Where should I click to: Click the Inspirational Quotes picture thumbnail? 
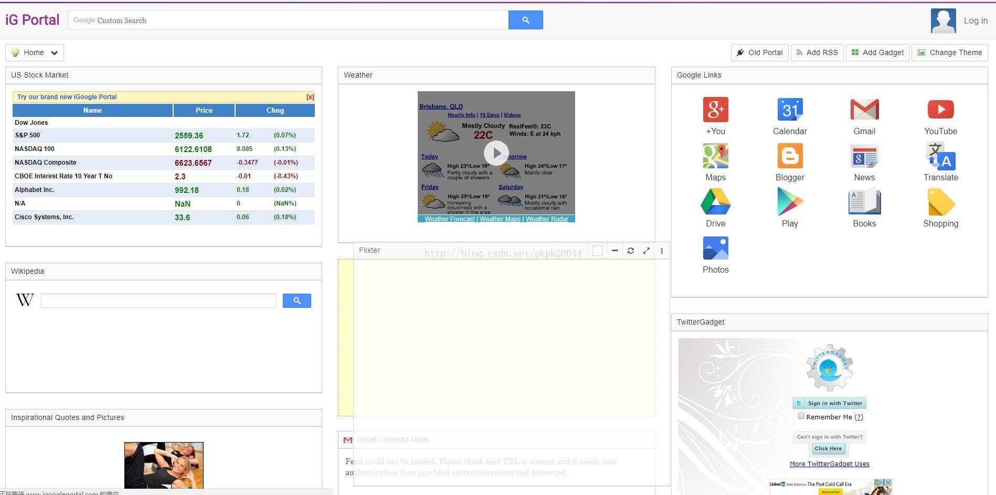164,466
